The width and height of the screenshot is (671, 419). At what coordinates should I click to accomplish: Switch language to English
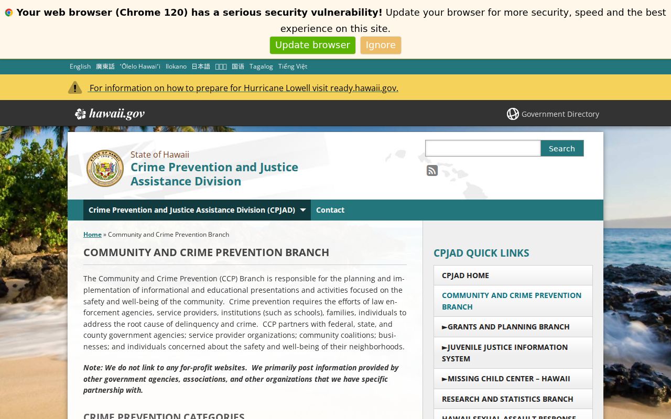(80, 67)
